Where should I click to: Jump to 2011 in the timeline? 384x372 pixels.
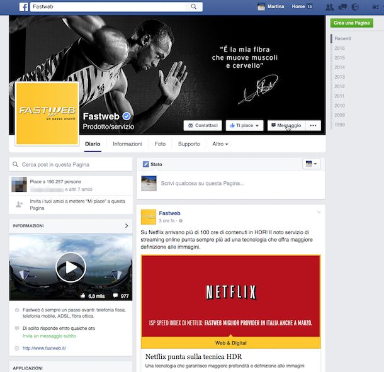(339, 96)
